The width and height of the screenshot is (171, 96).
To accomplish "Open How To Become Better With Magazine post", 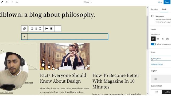I will tap(116, 81).
